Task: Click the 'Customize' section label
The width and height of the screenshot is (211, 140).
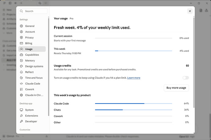Action: [25, 130]
